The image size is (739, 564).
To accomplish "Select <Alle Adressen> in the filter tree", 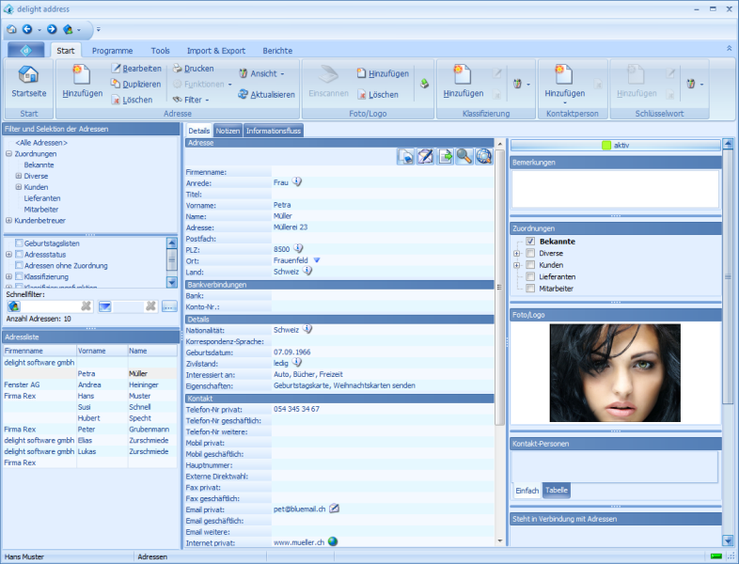I will [x=39, y=142].
